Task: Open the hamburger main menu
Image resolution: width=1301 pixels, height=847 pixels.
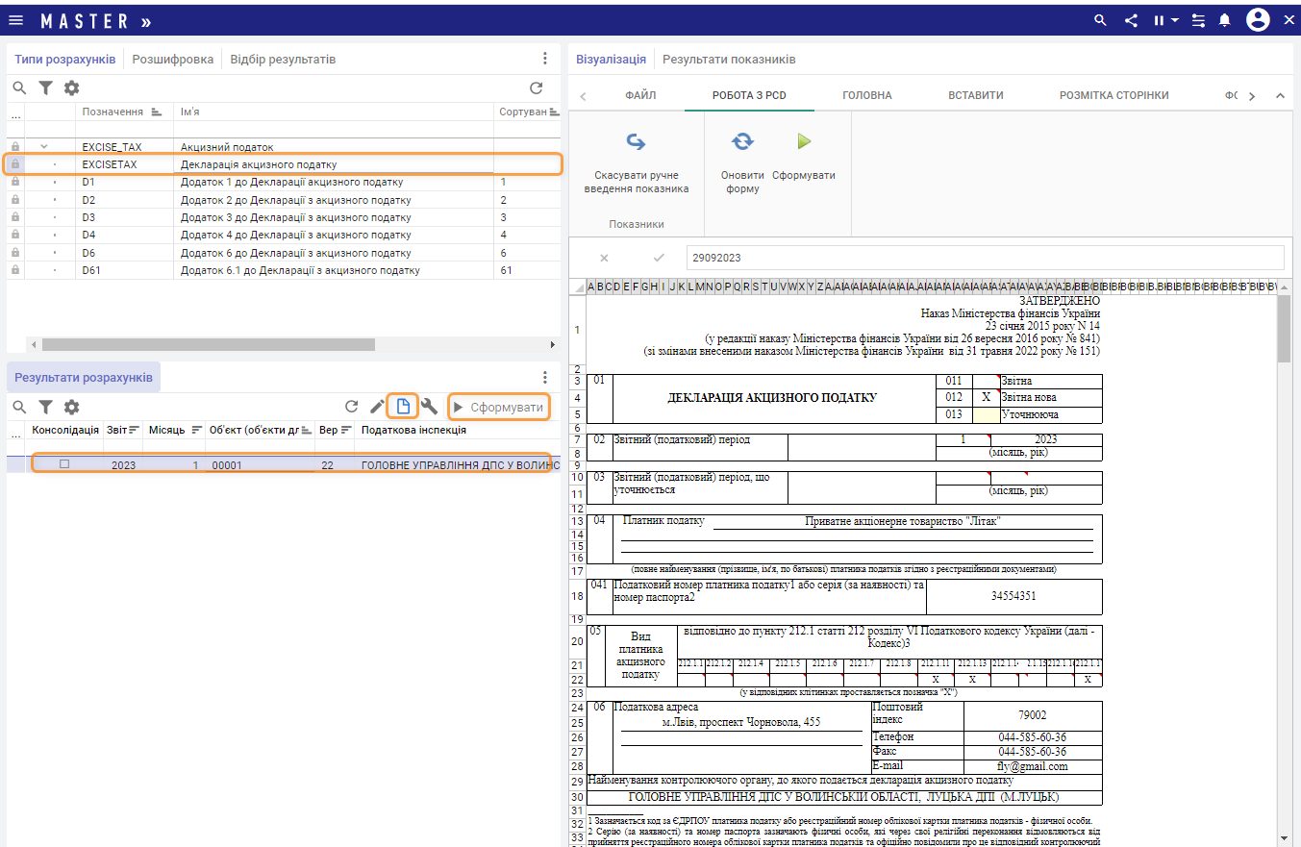Action: click(15, 20)
